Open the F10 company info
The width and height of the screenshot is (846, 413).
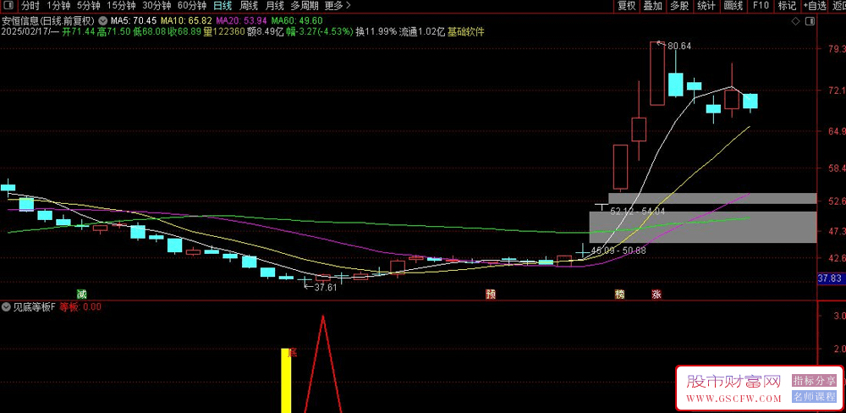coord(761,6)
